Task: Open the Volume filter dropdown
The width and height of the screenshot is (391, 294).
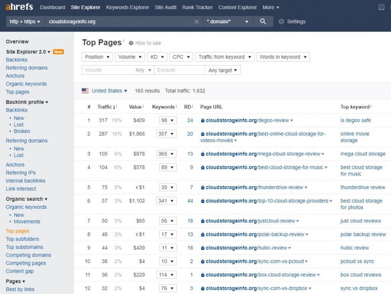Action: pos(130,57)
